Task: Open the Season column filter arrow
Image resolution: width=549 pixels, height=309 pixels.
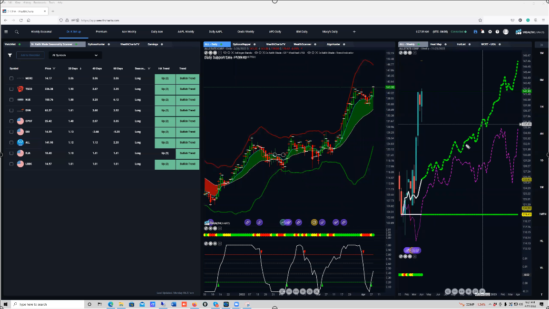Action: (149, 68)
